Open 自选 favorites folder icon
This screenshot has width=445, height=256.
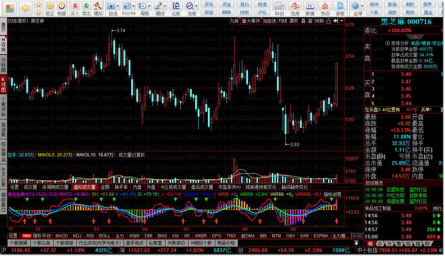[111, 7]
